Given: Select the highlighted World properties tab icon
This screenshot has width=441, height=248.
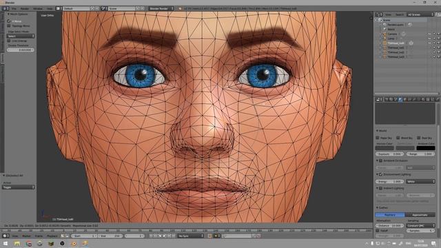Looking at the screenshot, I should click(400, 99).
